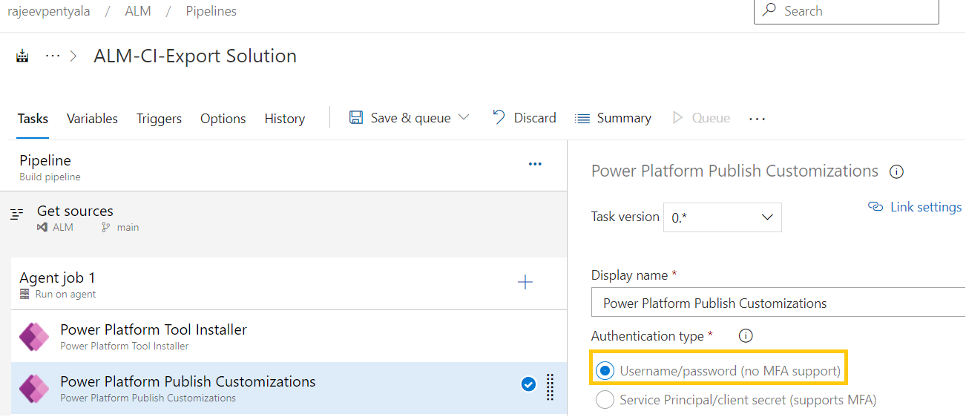The image size is (966, 417).
Task: Click the Power Platform Tool Installer icon
Action: (34, 337)
